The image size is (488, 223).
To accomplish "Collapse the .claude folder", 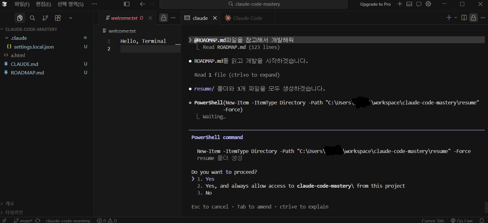I will click(x=47, y=38).
